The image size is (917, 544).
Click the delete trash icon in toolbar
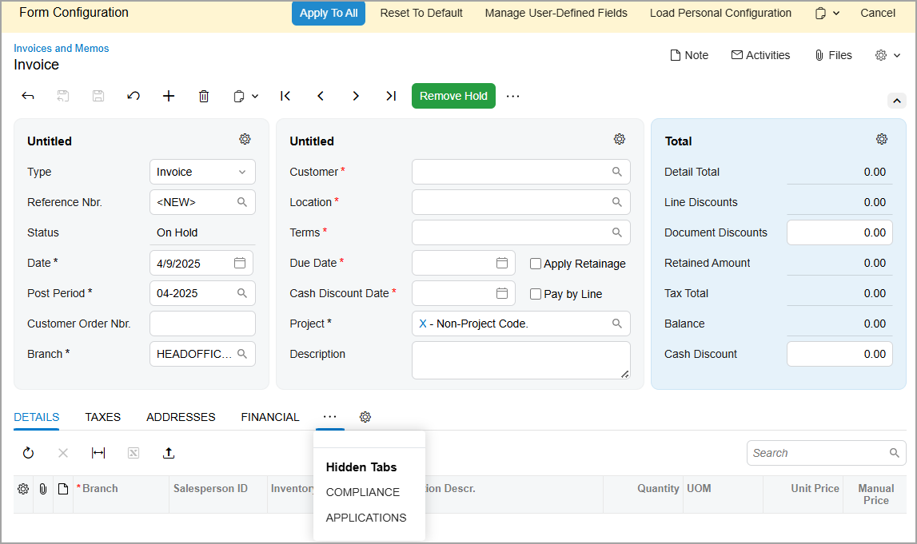204,96
